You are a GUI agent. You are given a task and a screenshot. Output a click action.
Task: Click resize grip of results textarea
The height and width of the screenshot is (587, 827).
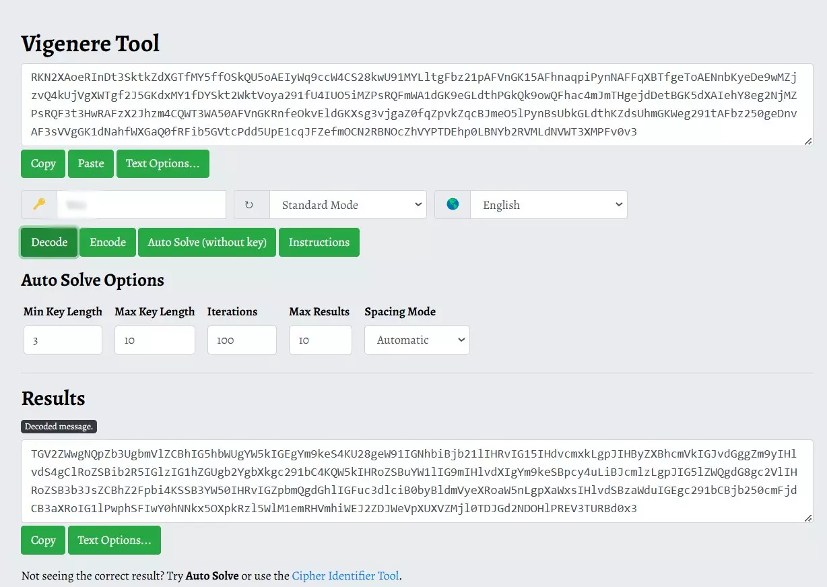tap(808, 518)
